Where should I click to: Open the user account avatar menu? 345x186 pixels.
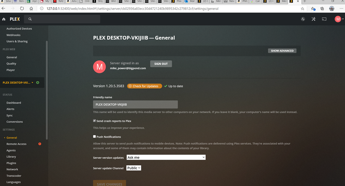click(x=338, y=19)
